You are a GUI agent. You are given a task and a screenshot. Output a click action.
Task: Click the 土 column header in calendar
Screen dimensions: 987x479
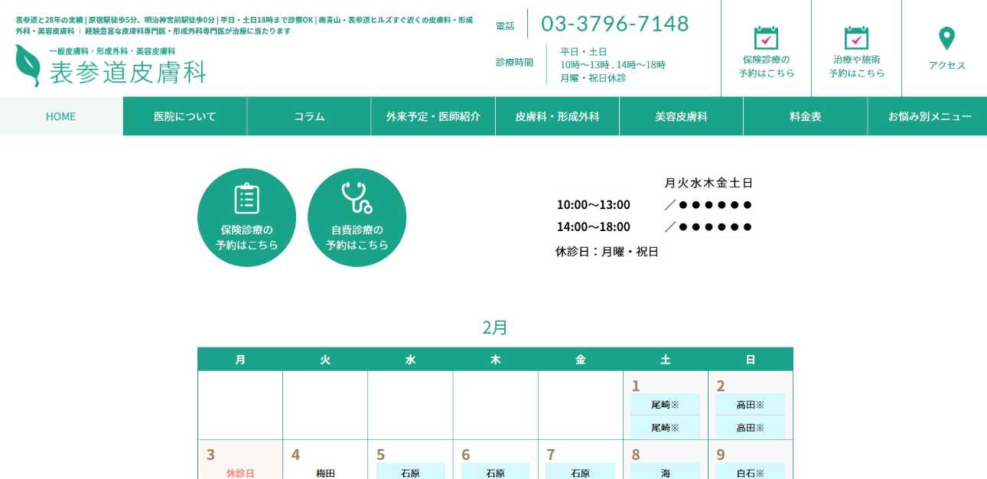pyautogui.click(x=666, y=359)
